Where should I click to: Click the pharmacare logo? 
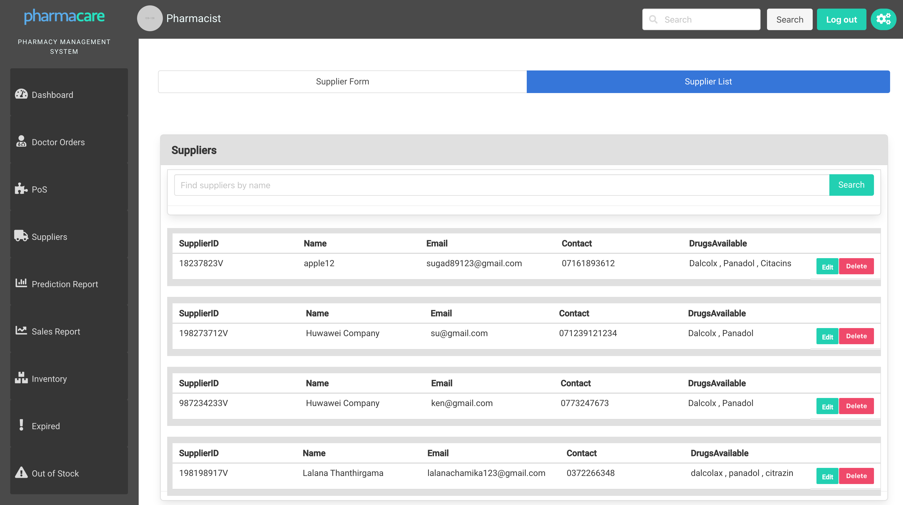coord(64,16)
